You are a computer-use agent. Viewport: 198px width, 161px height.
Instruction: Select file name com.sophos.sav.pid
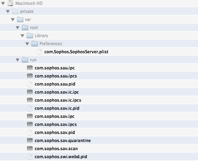point(55,133)
